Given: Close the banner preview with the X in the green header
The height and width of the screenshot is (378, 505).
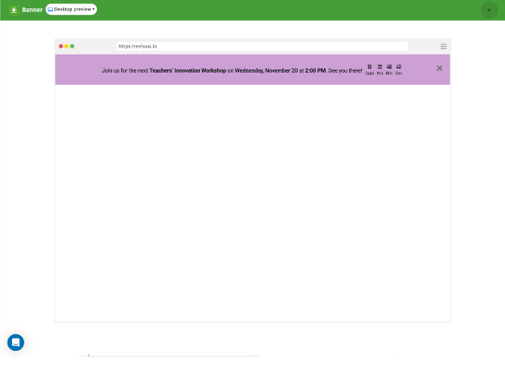Looking at the screenshot, I should (x=489, y=11).
